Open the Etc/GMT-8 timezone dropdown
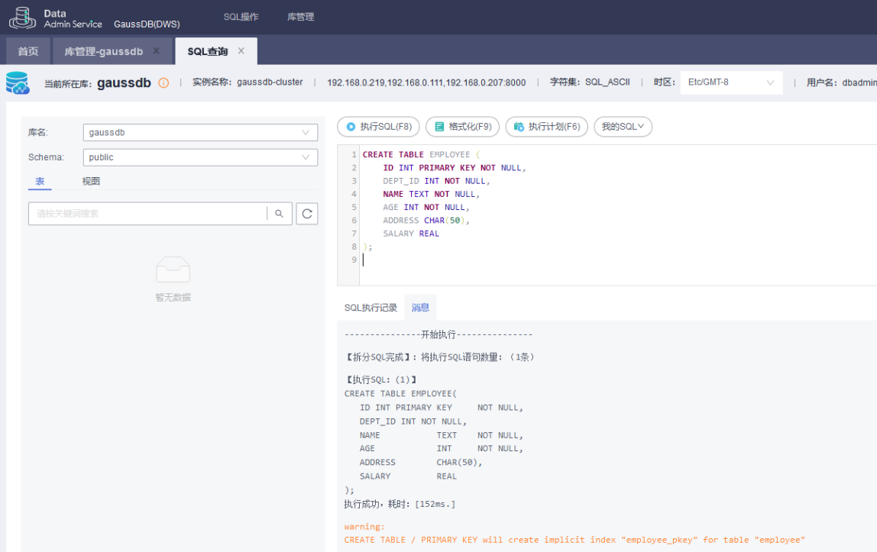 [731, 82]
